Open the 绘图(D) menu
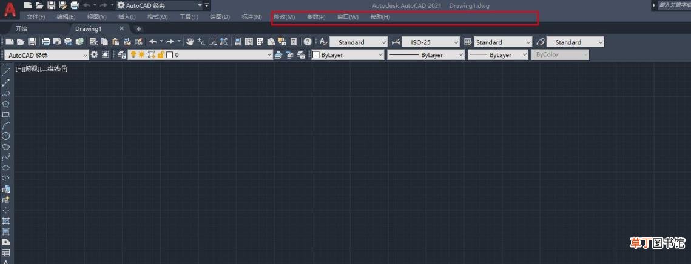This screenshot has height=264, width=691. (x=220, y=17)
